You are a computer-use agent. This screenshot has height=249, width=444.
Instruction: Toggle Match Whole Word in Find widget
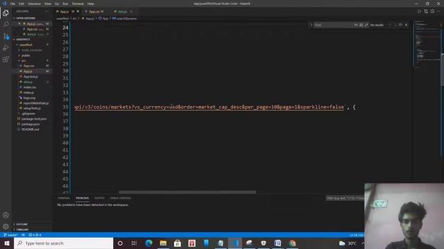[361, 25]
